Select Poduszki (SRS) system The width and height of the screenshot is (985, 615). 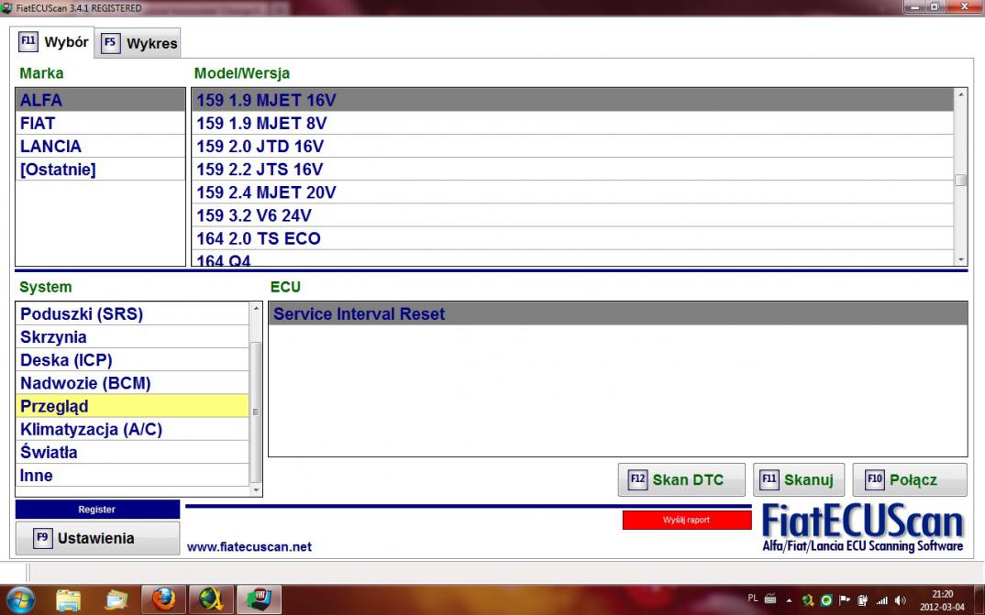point(133,313)
